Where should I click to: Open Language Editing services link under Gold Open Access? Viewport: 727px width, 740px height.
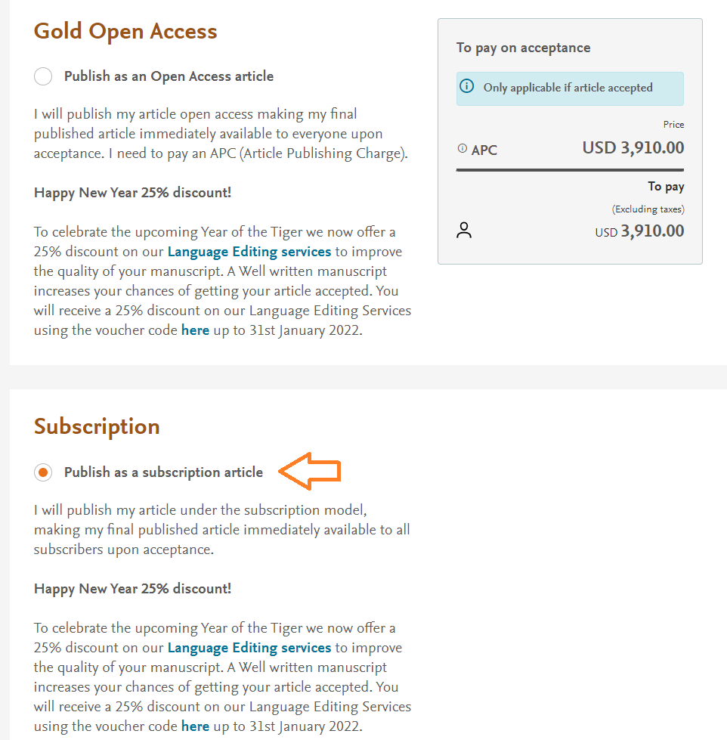pyautogui.click(x=249, y=252)
